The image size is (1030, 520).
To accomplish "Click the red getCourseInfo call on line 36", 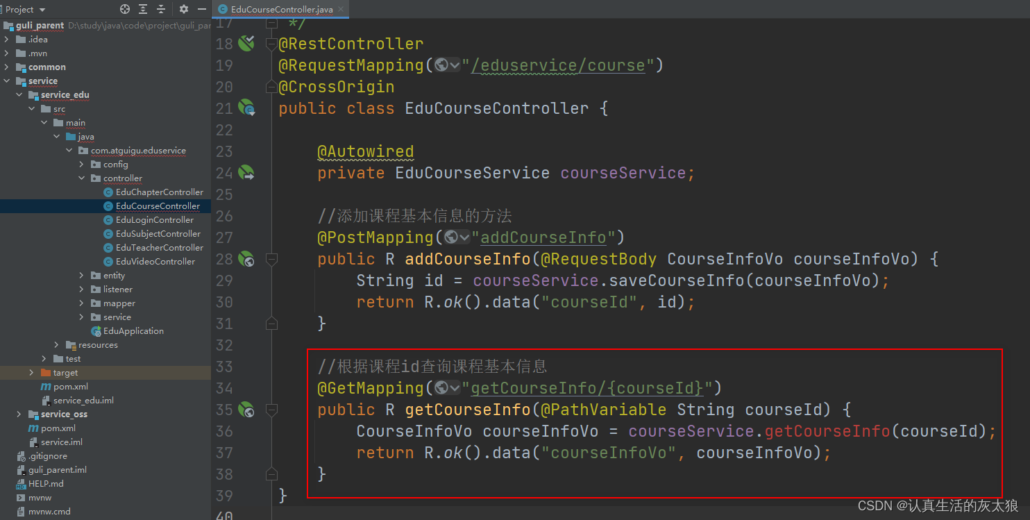I will [827, 431].
